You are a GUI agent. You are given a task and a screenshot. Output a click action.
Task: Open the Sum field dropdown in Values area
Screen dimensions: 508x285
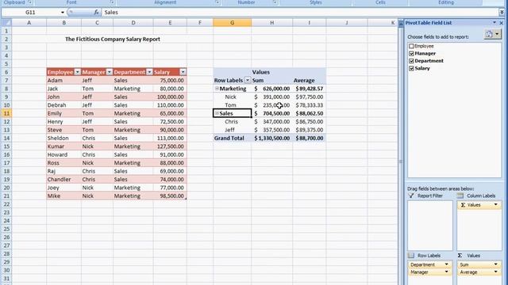click(x=495, y=264)
